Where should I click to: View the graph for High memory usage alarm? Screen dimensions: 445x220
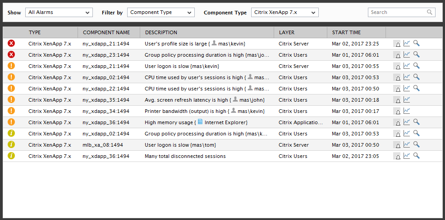point(407,122)
